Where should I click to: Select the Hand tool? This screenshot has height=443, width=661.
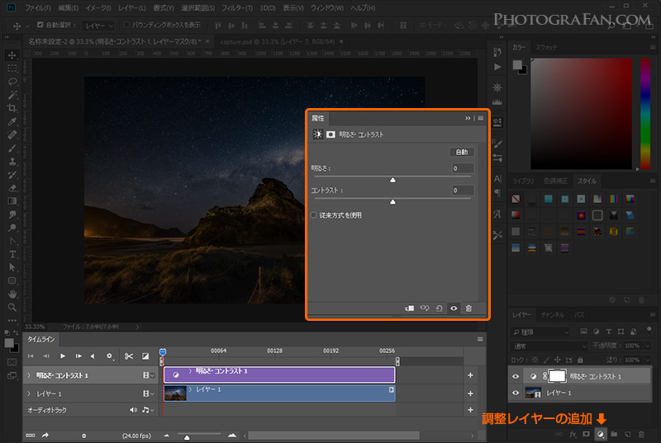click(12, 294)
